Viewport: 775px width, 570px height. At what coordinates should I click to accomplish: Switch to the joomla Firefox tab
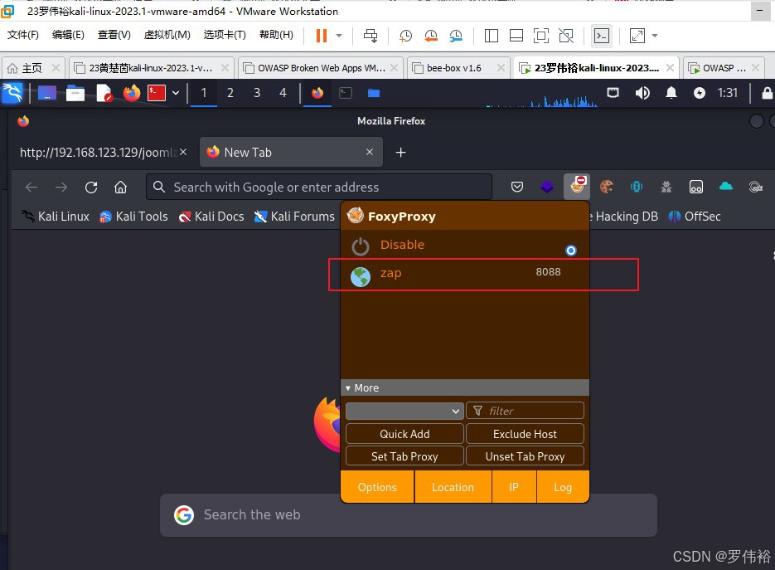97,153
